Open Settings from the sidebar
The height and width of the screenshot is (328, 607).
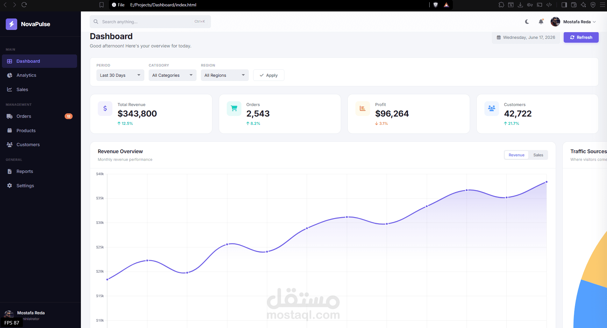point(39,186)
